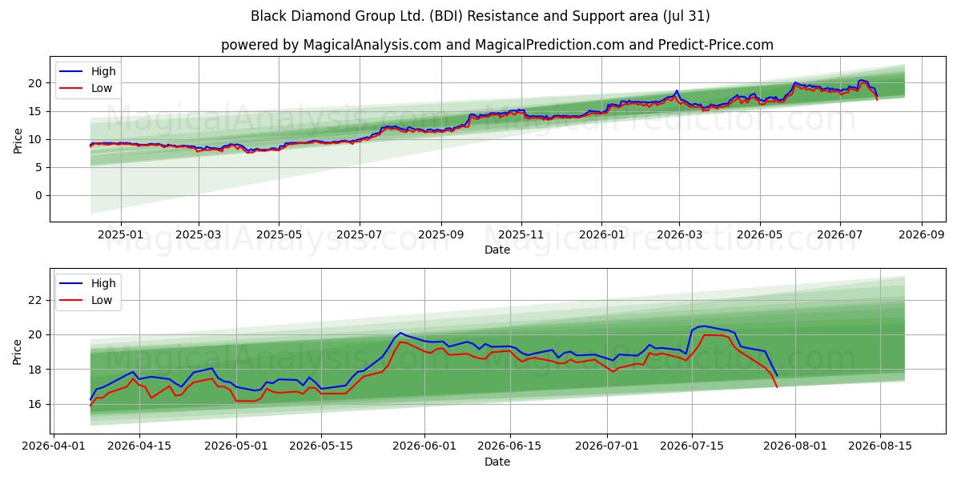Click the '2025-05' x-axis tick label
Screen dimensions: 961x480
point(279,234)
